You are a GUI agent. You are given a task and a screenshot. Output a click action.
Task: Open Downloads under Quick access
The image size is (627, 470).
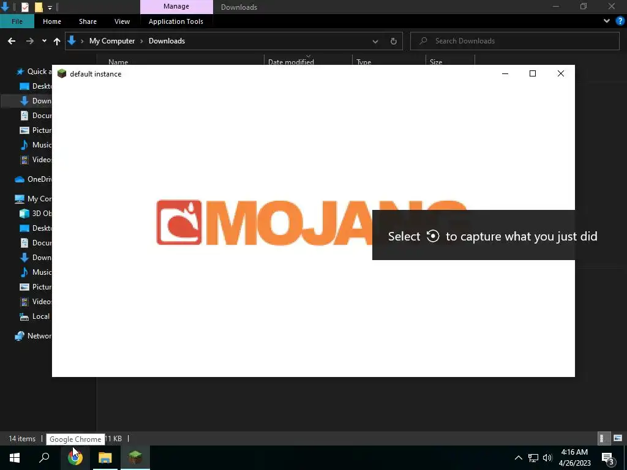coord(36,101)
